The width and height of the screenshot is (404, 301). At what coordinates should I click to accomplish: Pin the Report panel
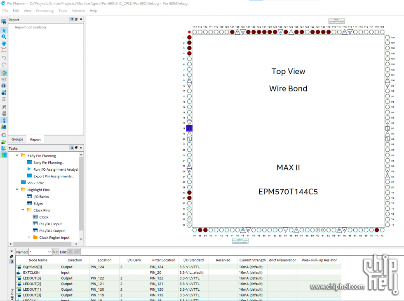(72, 19)
